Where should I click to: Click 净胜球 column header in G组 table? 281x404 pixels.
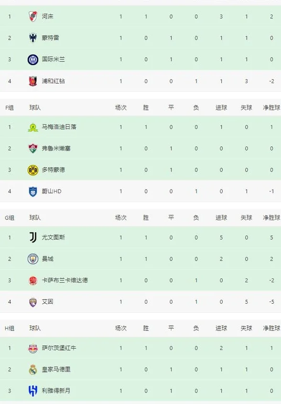pos(271,218)
